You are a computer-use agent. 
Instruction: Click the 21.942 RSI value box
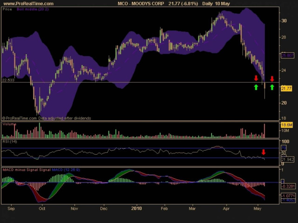pyautogui.click(x=288, y=159)
